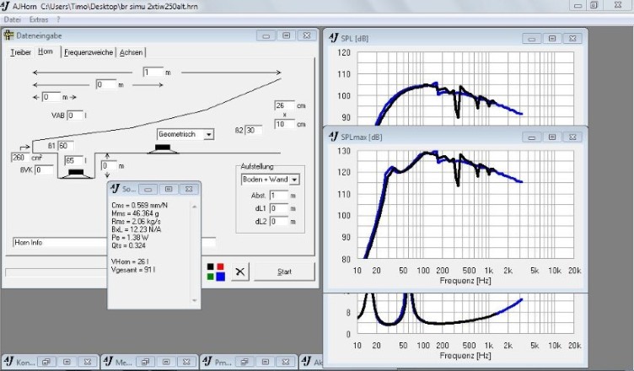The height and width of the screenshot is (371, 634).
Task: Maximize the minimized Kon... window
Action: [67, 362]
